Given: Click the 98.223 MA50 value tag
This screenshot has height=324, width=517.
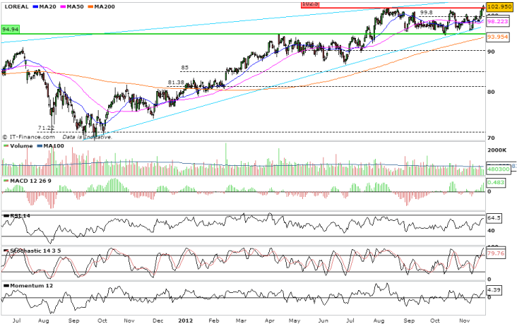Looking at the screenshot, I should [497, 21].
